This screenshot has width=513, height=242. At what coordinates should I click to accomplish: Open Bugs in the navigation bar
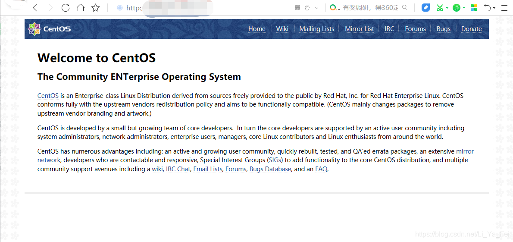[x=443, y=29]
